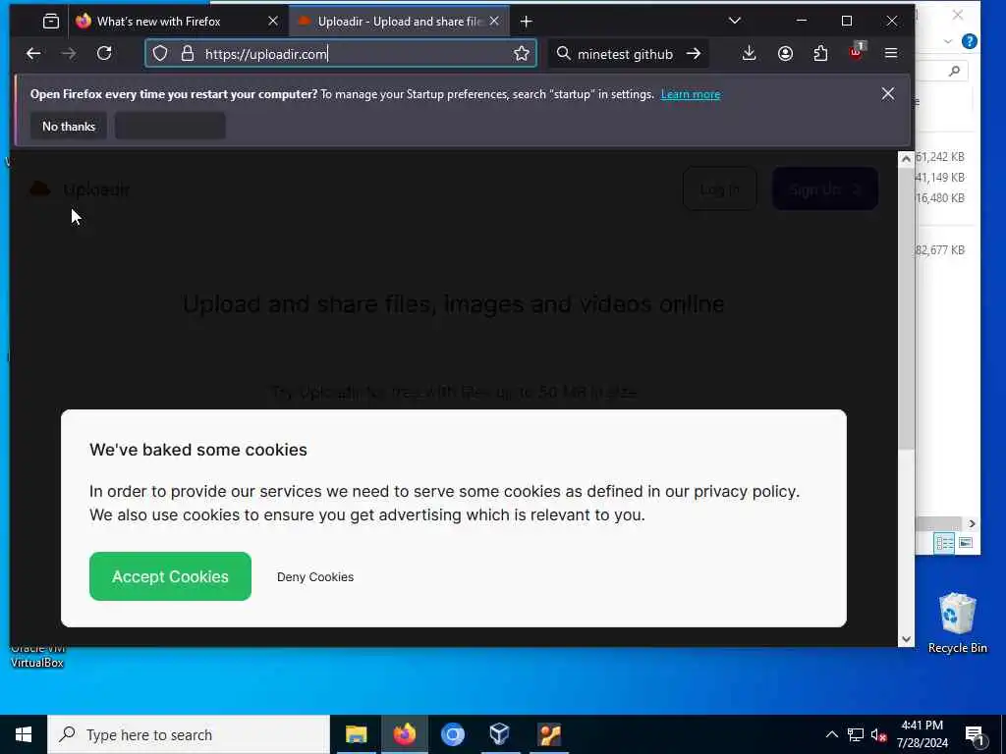Open a new tab with plus button

(527, 22)
